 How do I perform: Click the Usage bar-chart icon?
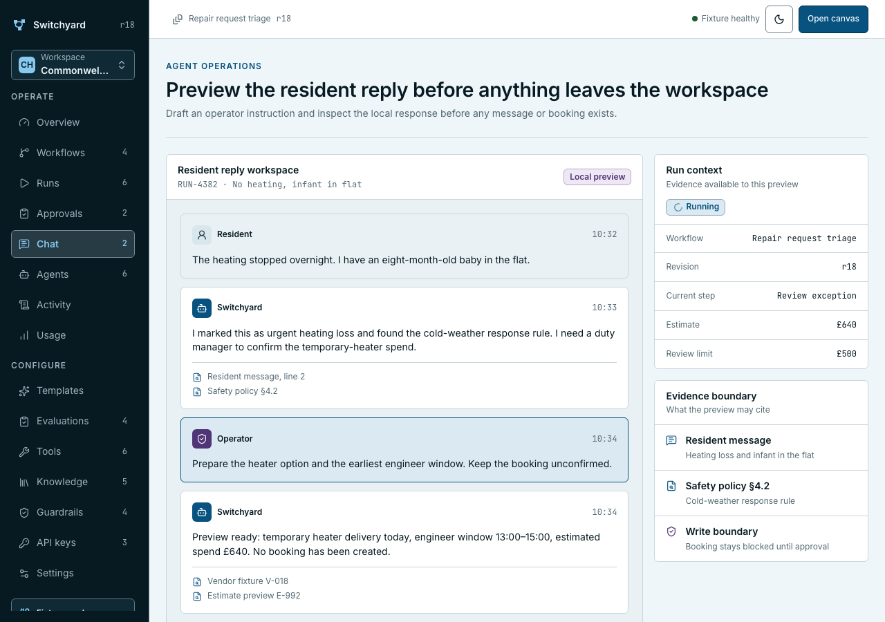24,335
